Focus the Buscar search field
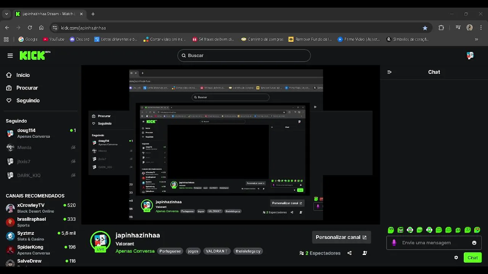 [244, 56]
